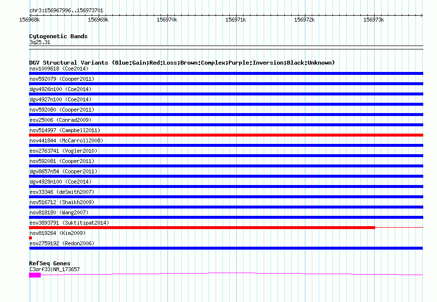Screen dimensions: 437x302
Task: Select the nsv818180 (Wang2007) variant label
Action: pos(58,212)
